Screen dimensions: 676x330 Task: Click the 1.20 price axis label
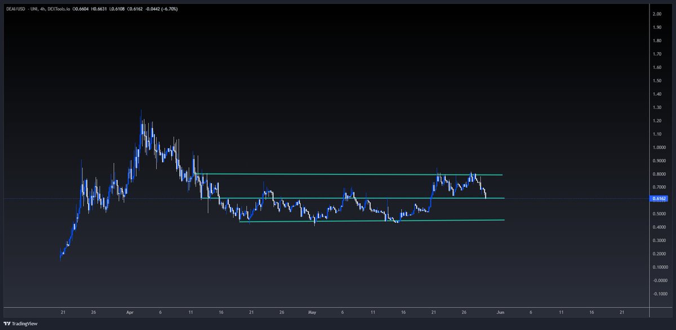point(657,121)
